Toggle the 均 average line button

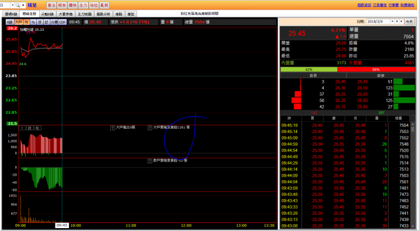click(x=26, y=22)
